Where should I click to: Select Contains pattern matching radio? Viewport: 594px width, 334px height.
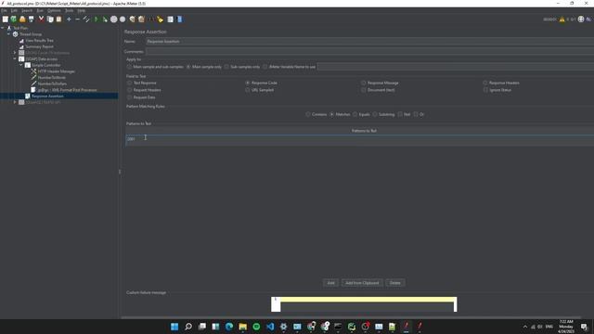[x=308, y=114]
